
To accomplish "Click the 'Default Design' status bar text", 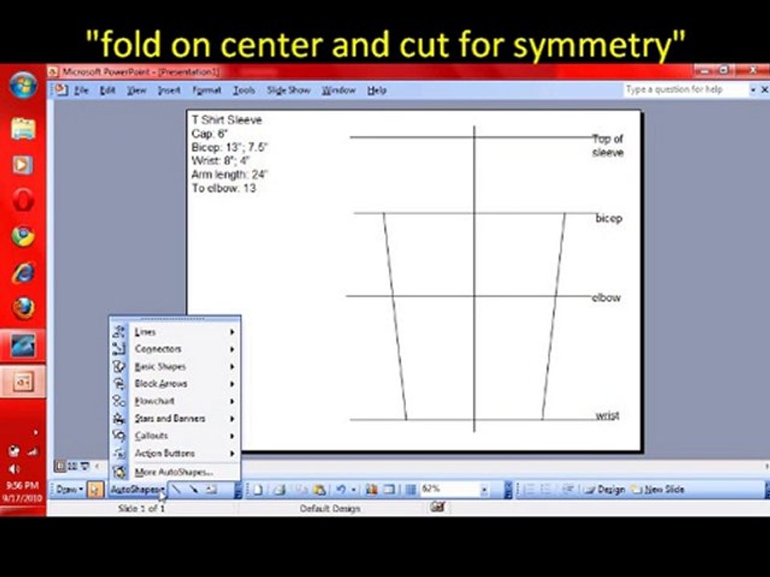I will 330,509.
